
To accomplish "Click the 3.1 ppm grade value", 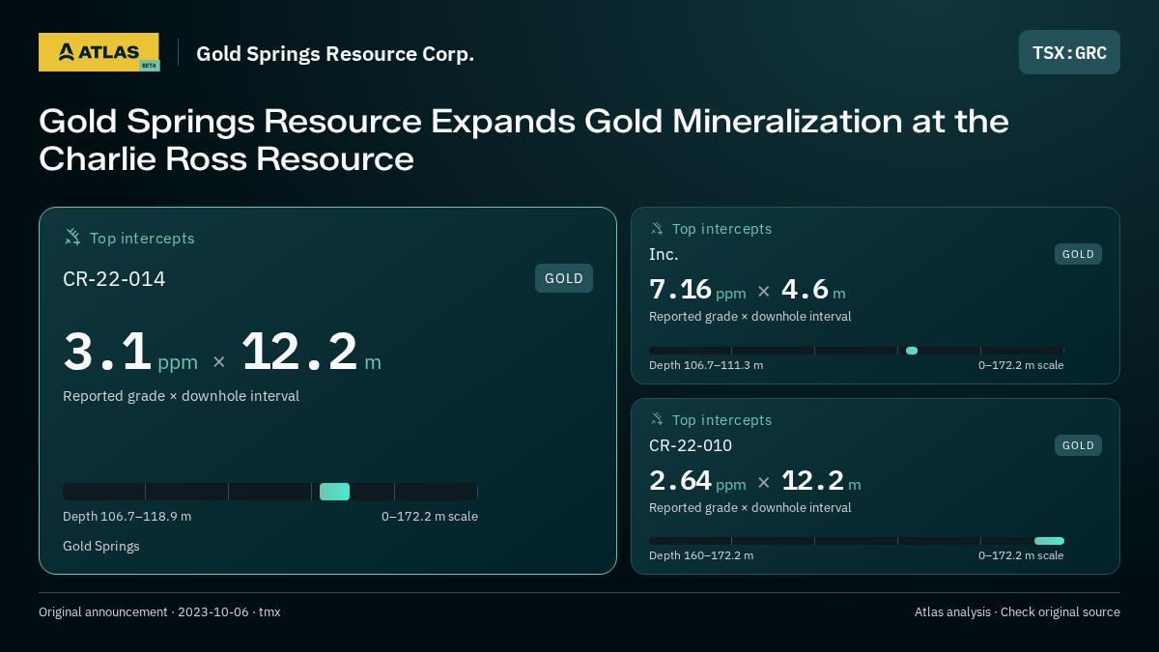I will (130, 352).
